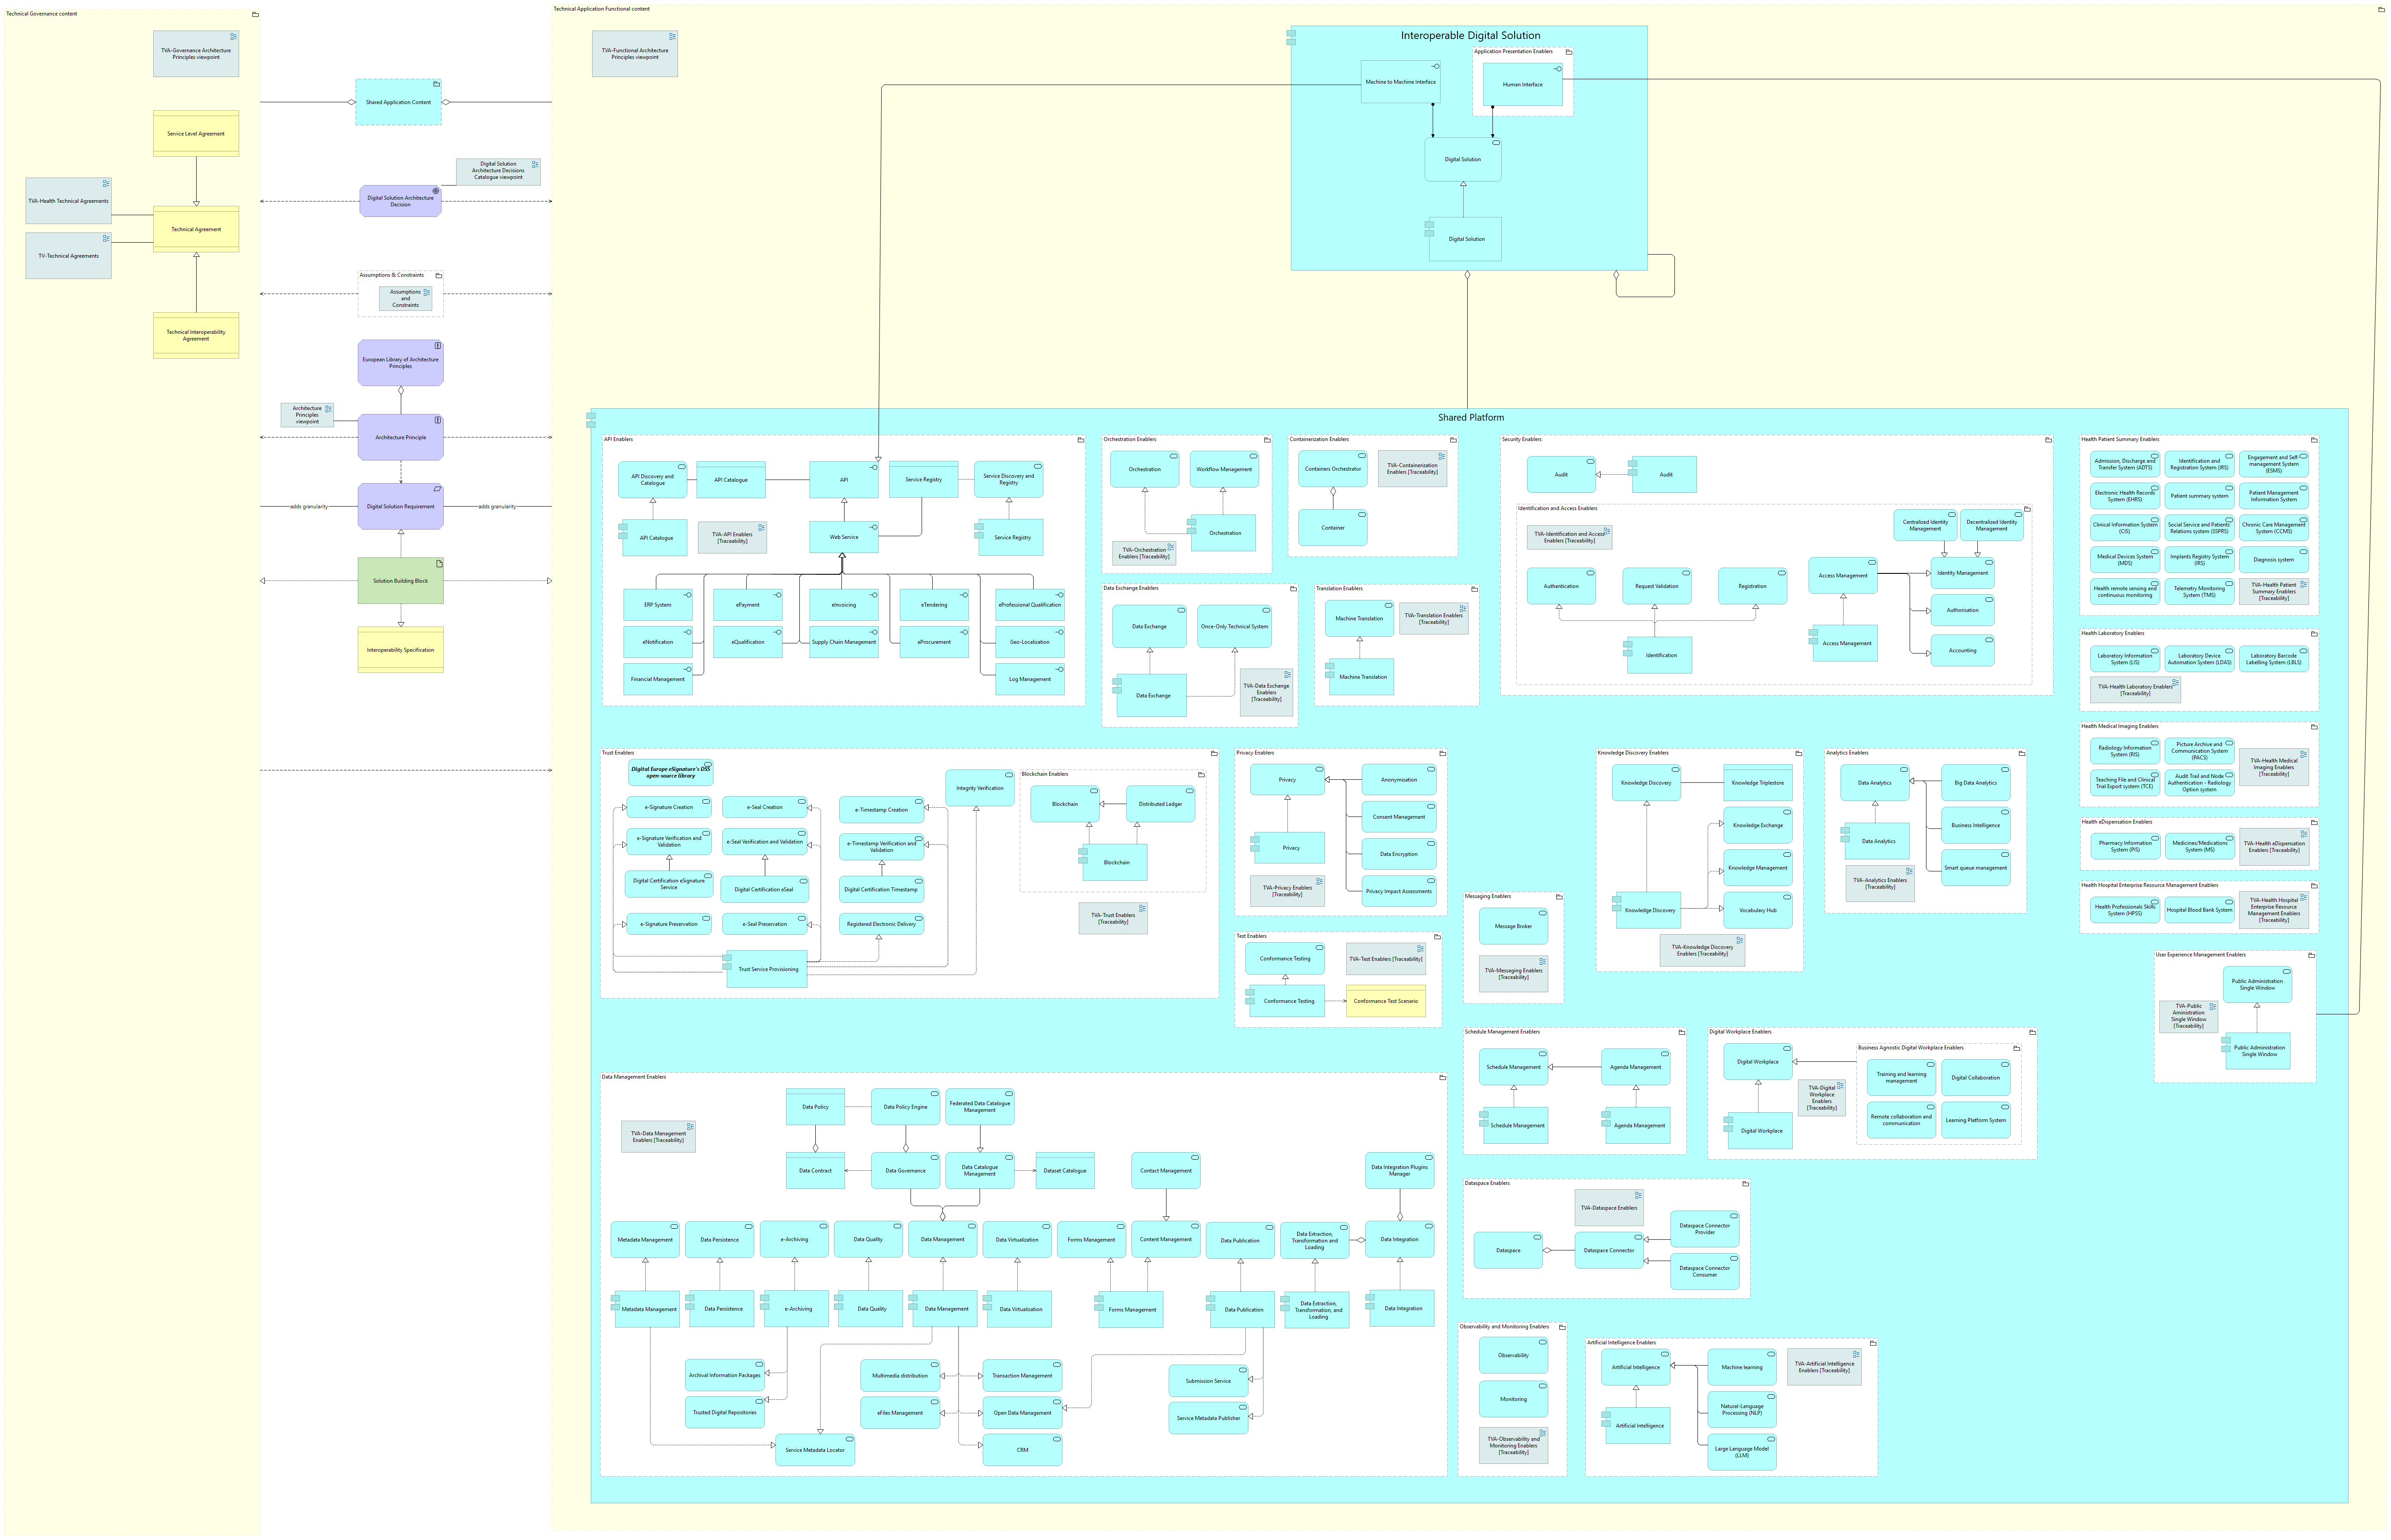Select the Service Discovery and Registry node
This screenshot has height=1540, width=2391.
tap(1008, 480)
